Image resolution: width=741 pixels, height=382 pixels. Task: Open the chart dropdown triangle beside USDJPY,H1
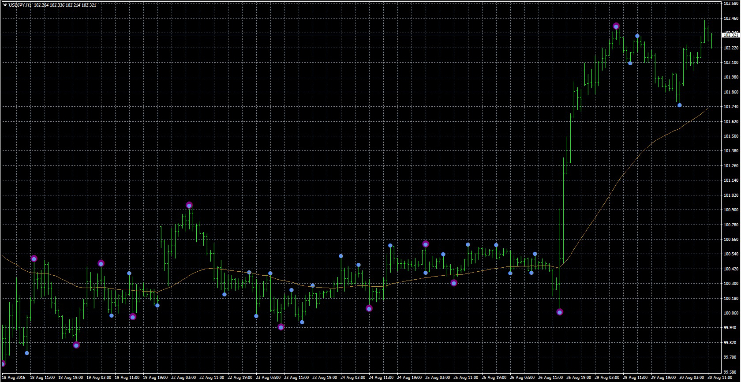point(5,5)
